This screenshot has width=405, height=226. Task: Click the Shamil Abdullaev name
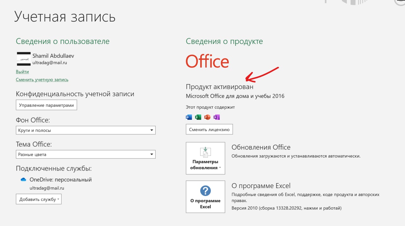[x=53, y=56]
